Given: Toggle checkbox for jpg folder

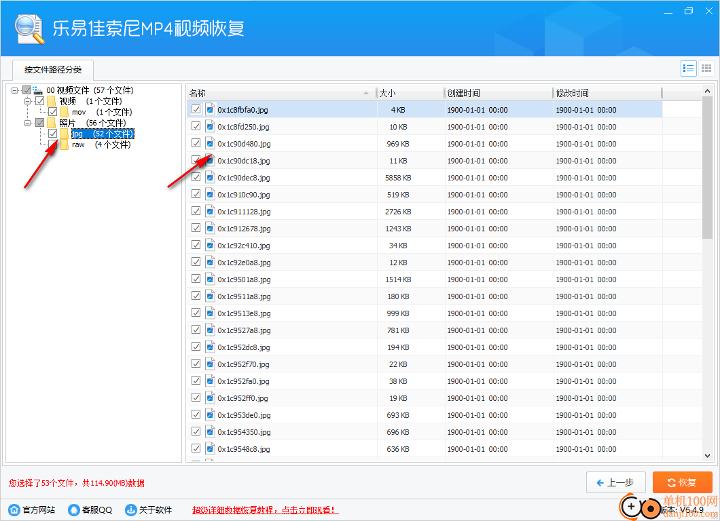Looking at the screenshot, I should (x=53, y=134).
